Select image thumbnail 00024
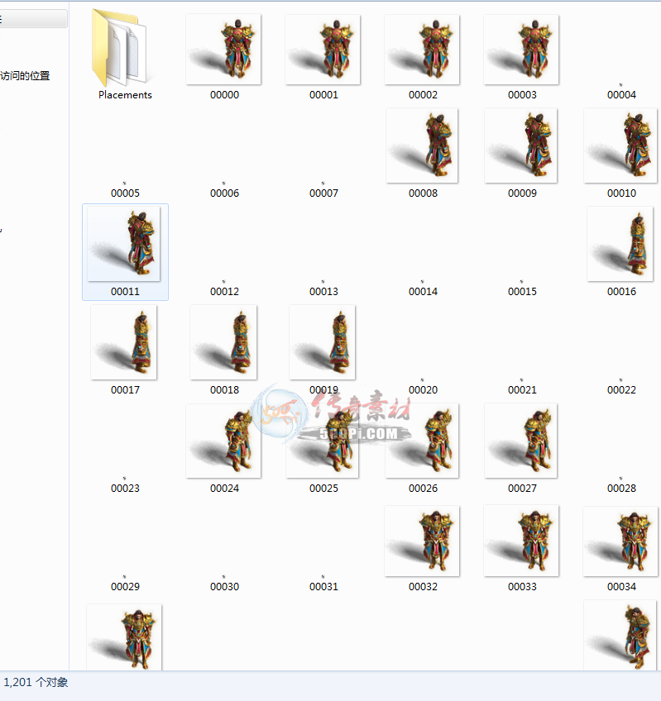Image resolution: width=661 pixels, height=701 pixels. pos(223,441)
